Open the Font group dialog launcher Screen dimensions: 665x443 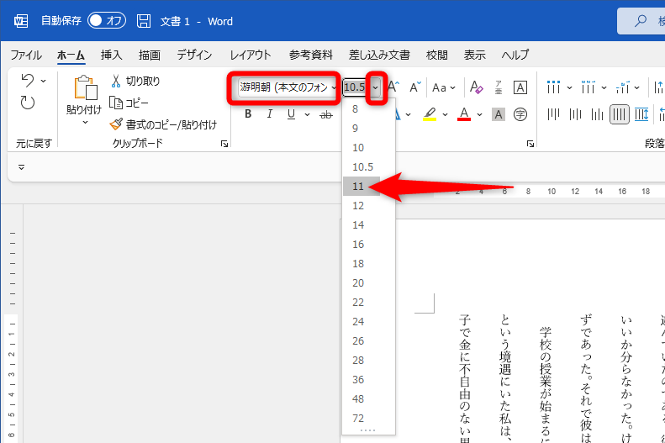[530, 144]
